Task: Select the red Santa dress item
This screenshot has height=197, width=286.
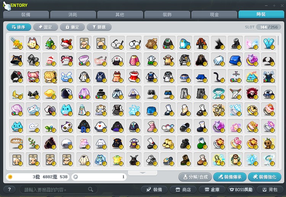Action: 134,77
